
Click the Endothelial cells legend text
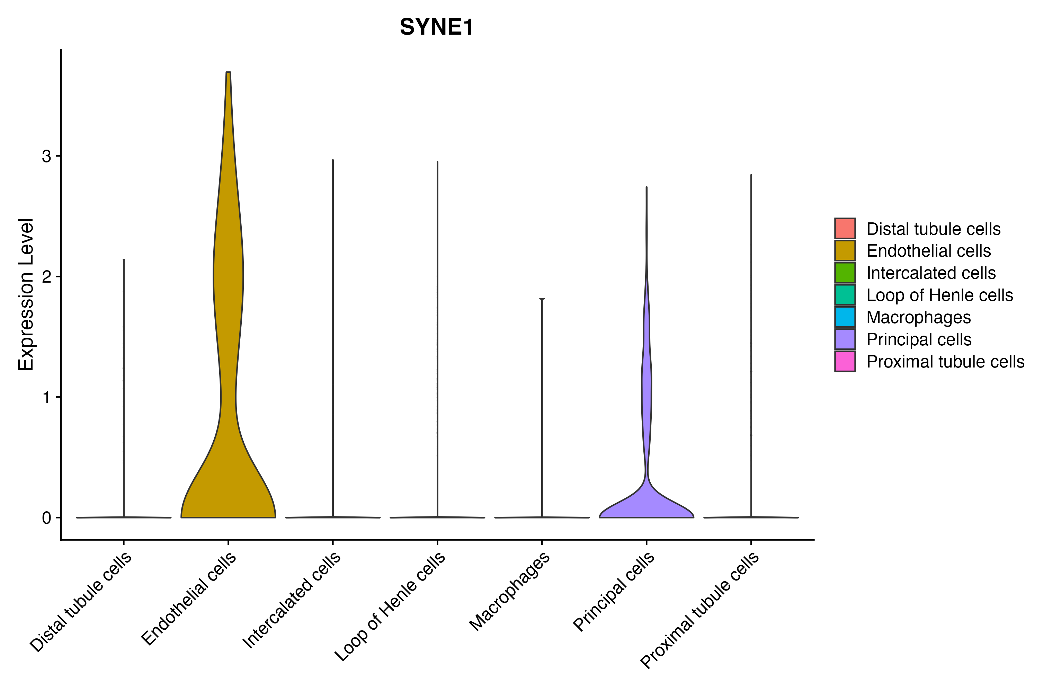coord(928,251)
